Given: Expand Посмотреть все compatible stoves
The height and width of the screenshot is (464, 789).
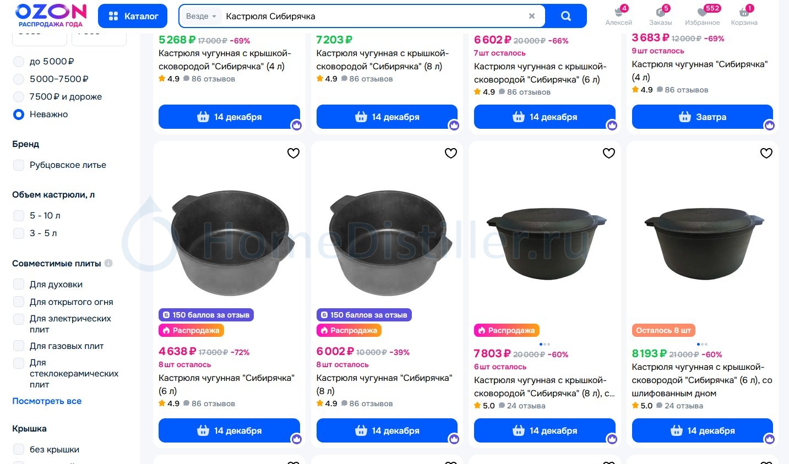Looking at the screenshot, I should point(47,401).
